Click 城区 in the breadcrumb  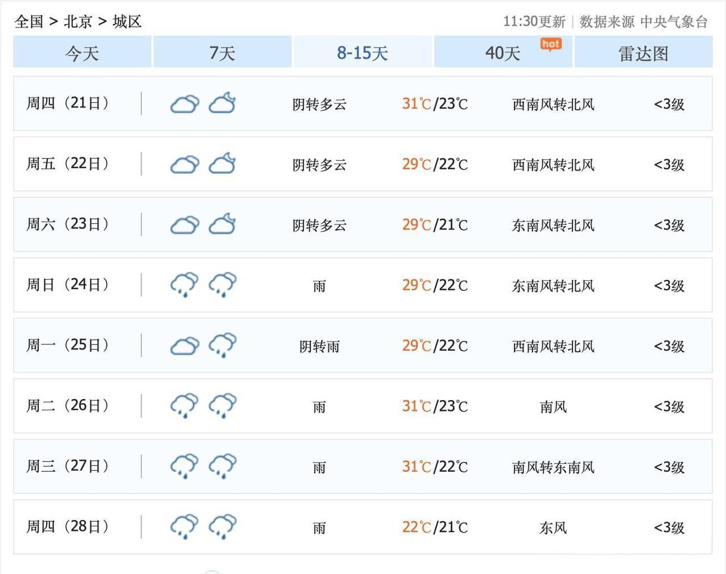[127, 22]
